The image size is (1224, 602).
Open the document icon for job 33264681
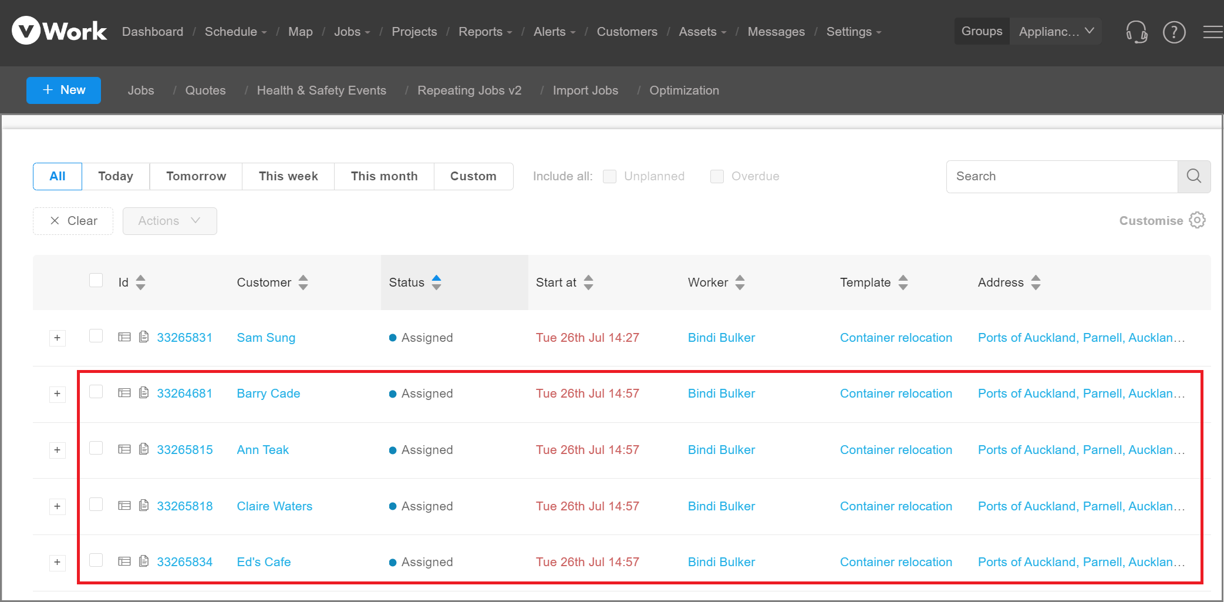pyautogui.click(x=144, y=393)
